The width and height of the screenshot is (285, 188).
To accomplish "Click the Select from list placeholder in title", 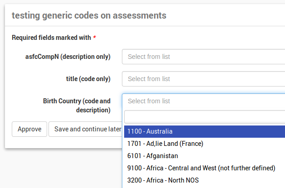I will pyautogui.click(x=149, y=79).
